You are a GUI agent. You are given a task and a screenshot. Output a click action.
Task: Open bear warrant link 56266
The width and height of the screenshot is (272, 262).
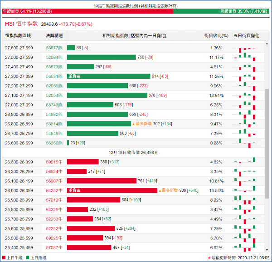pos(54,143)
